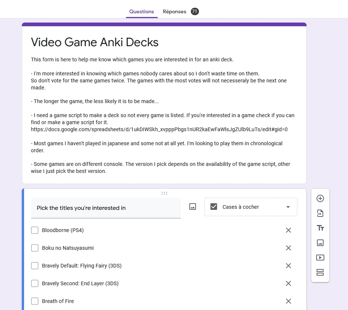The width and height of the screenshot is (348, 310).
Task: Open the Cases à cocher question type dropdown
Action: click(251, 207)
